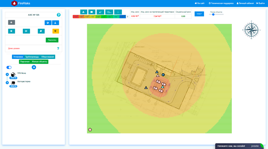Open the Напишите нам online chat widget

pyautogui.click(x=240, y=146)
